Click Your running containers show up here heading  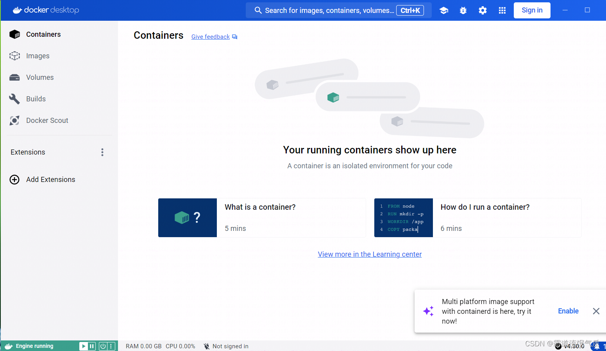[370, 150]
